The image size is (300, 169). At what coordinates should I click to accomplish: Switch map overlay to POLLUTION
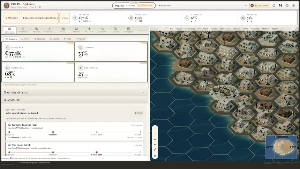203,29
